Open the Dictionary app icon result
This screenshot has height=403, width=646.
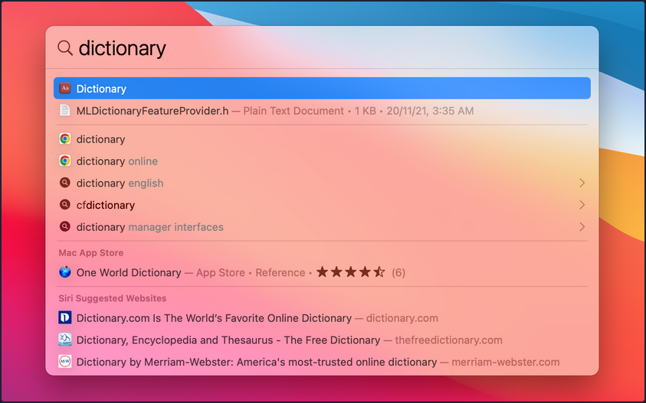[64, 89]
